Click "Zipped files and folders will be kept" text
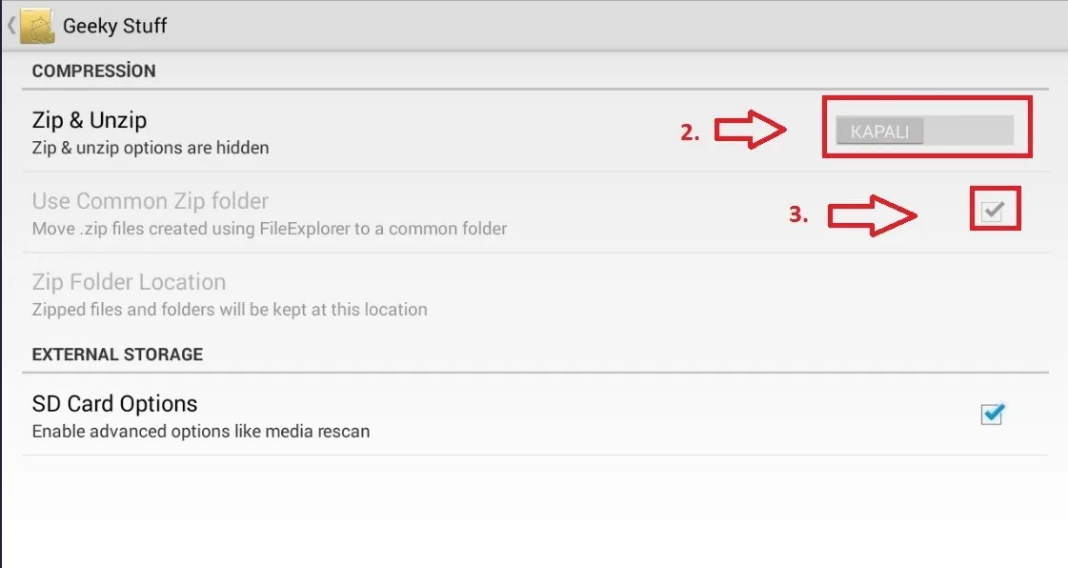The height and width of the screenshot is (568, 1068). [x=230, y=310]
